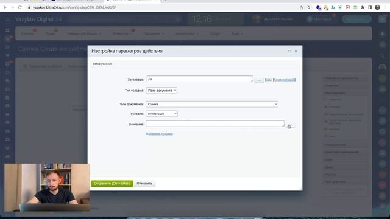Open the Chrome three-dot menu

pos(385,7)
